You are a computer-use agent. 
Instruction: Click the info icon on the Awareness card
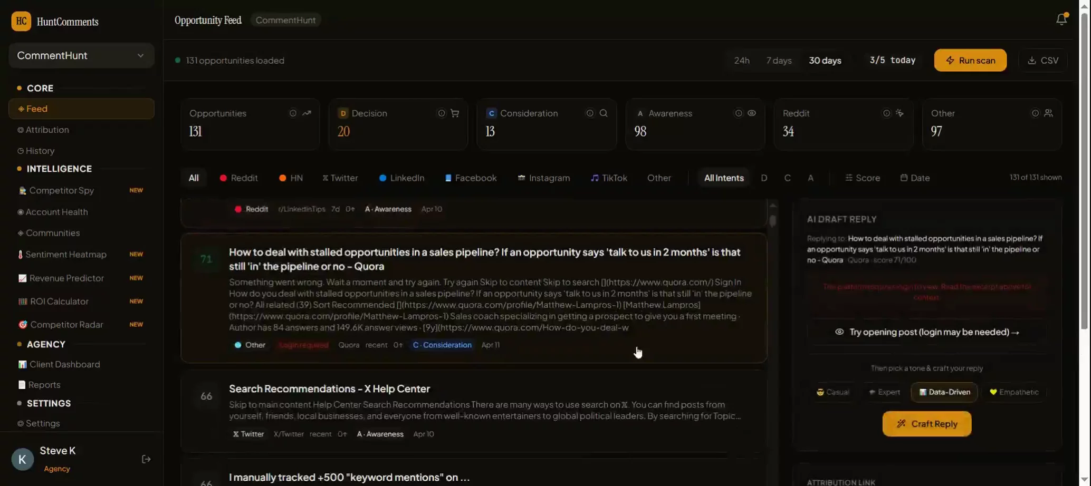[x=738, y=113]
